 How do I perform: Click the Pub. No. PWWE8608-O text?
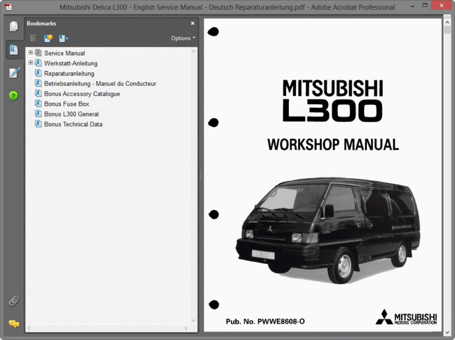[x=265, y=321]
